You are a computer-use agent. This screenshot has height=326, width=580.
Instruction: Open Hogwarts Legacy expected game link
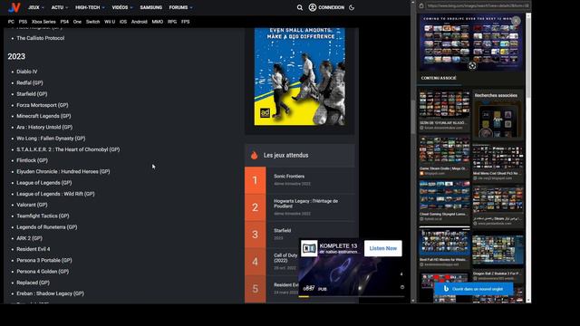(305, 204)
